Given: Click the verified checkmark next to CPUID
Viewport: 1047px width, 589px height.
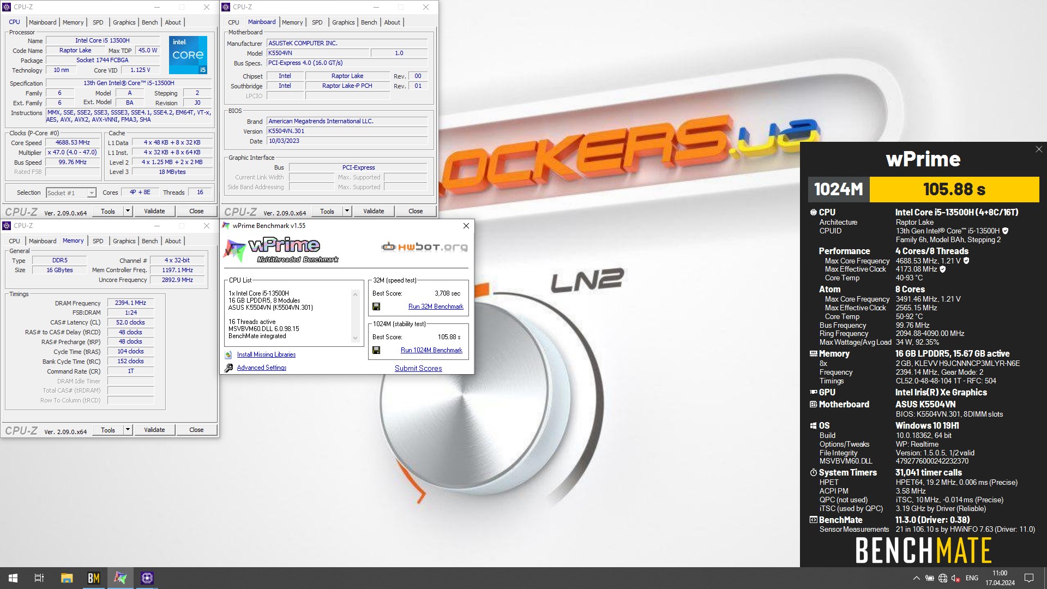Looking at the screenshot, I should click(1005, 231).
